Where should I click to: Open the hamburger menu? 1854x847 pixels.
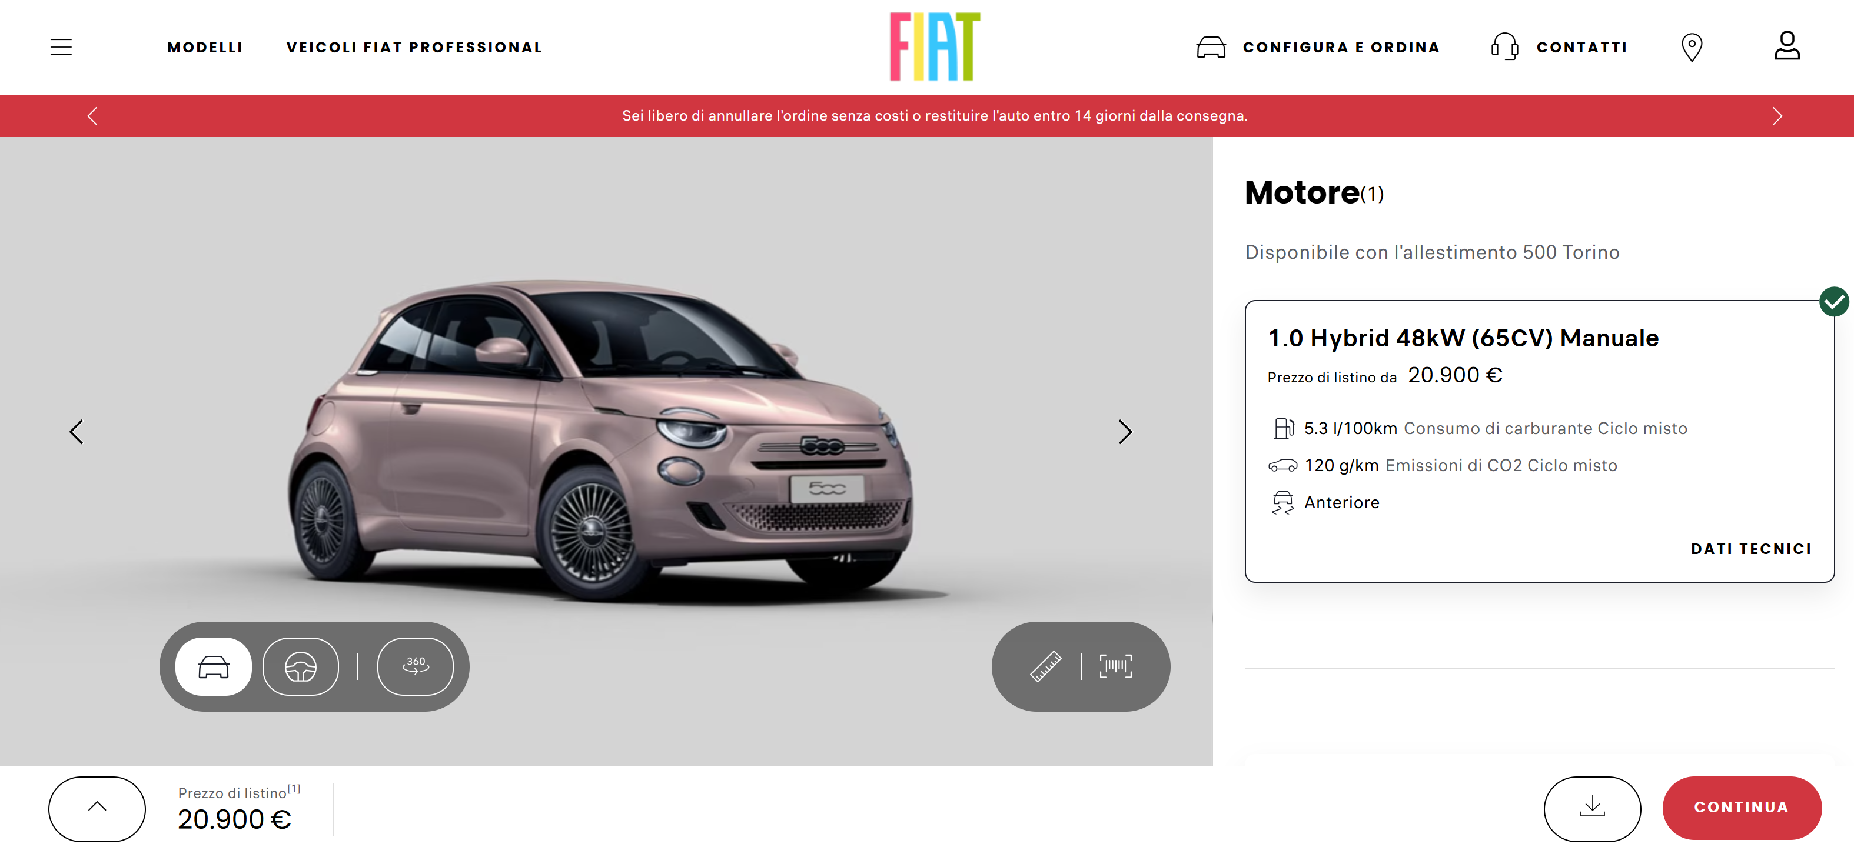61,48
